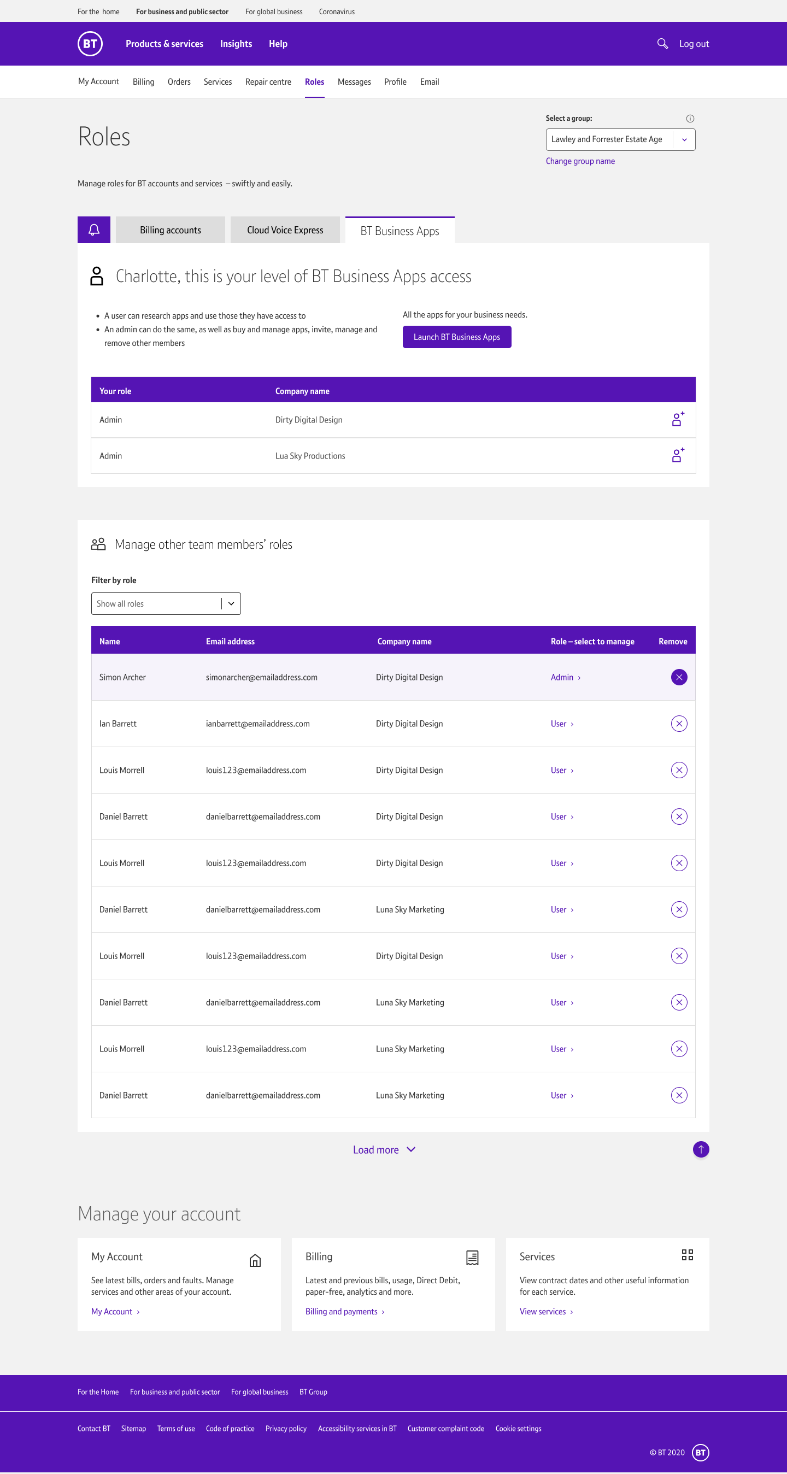
Task: Select the BT Business Apps tab
Action: point(400,230)
